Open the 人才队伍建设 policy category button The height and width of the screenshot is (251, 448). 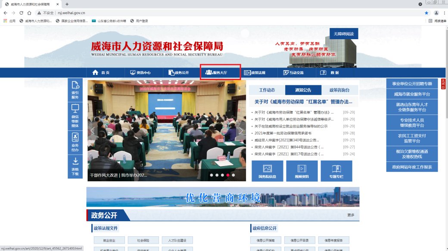click(177, 240)
